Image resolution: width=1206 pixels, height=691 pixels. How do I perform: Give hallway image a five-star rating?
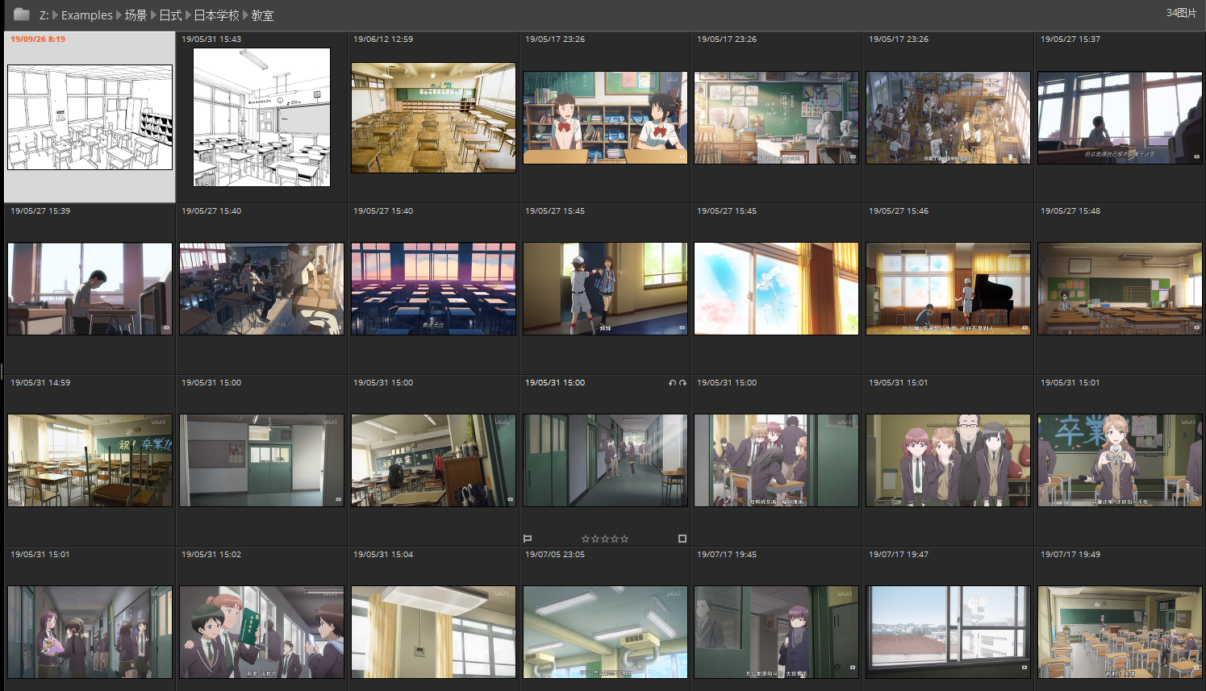click(624, 539)
